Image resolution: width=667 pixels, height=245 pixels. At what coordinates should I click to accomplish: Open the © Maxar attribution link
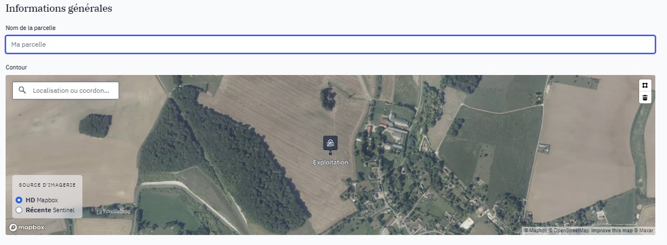644,231
